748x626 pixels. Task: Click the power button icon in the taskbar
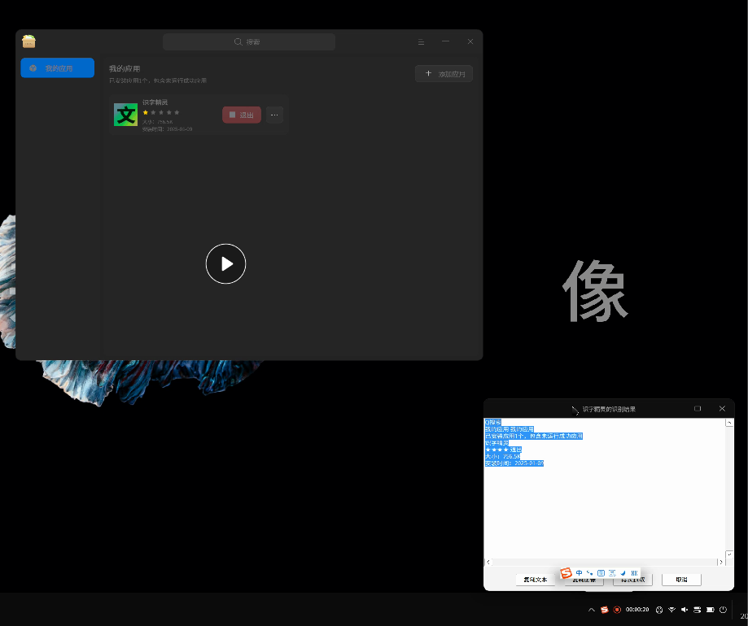pos(724,610)
